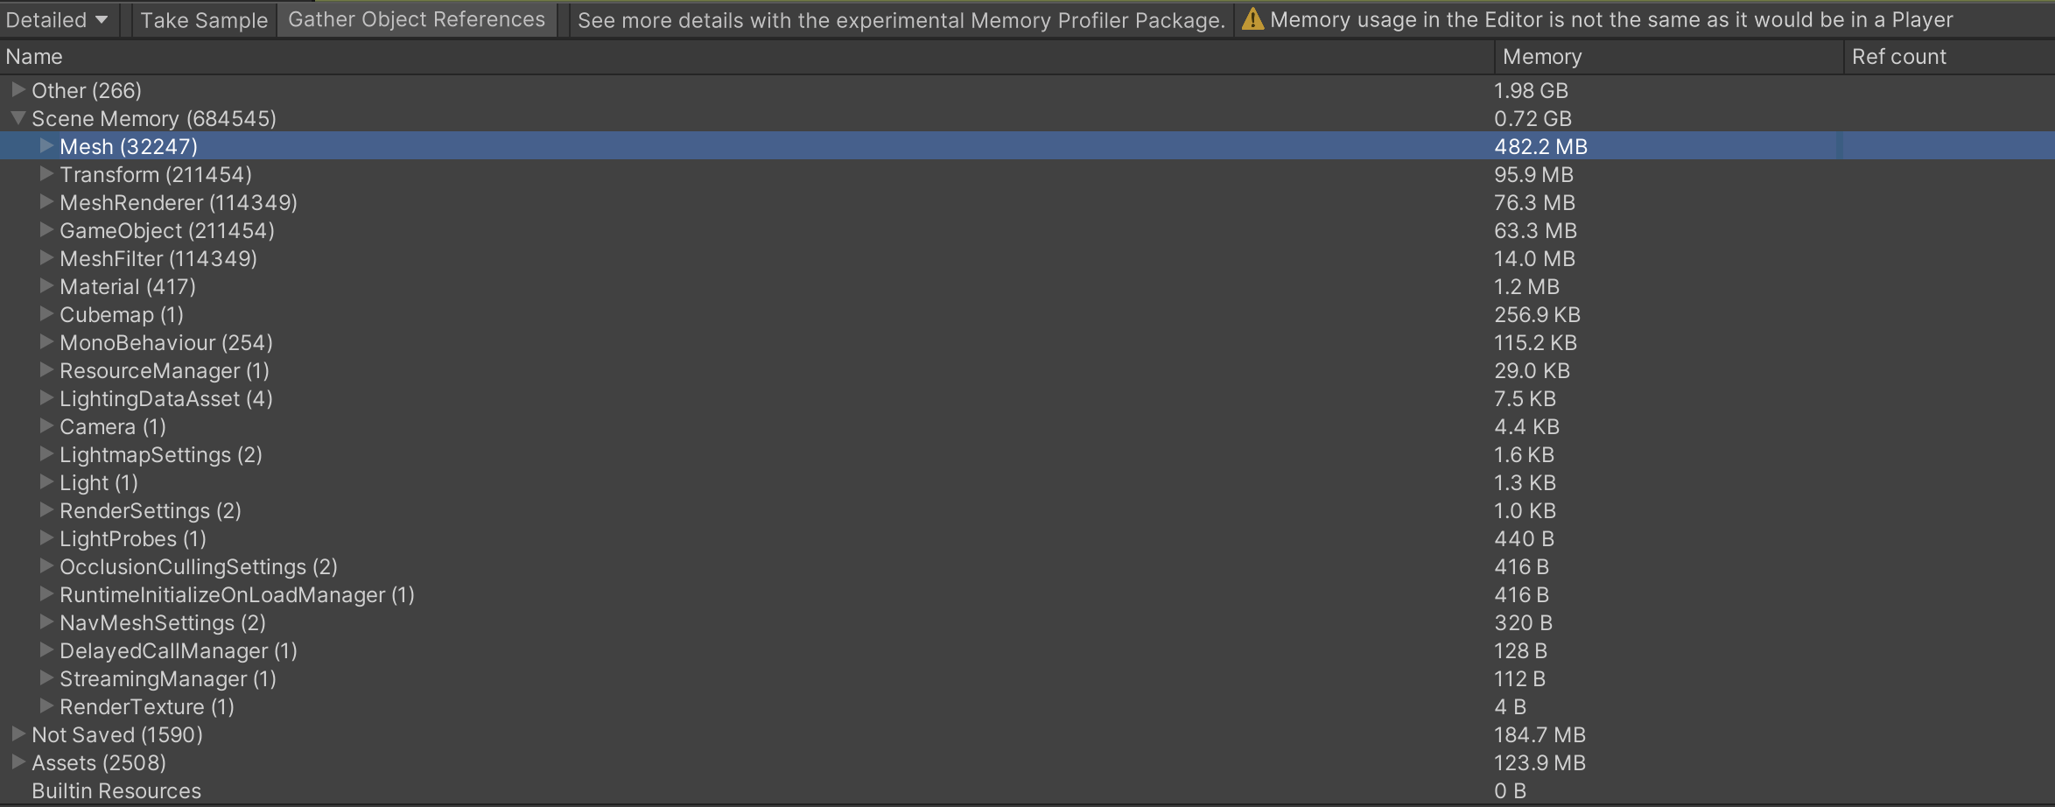Expand the Transform (211454) entry
The image size is (2055, 807).
pos(46,174)
